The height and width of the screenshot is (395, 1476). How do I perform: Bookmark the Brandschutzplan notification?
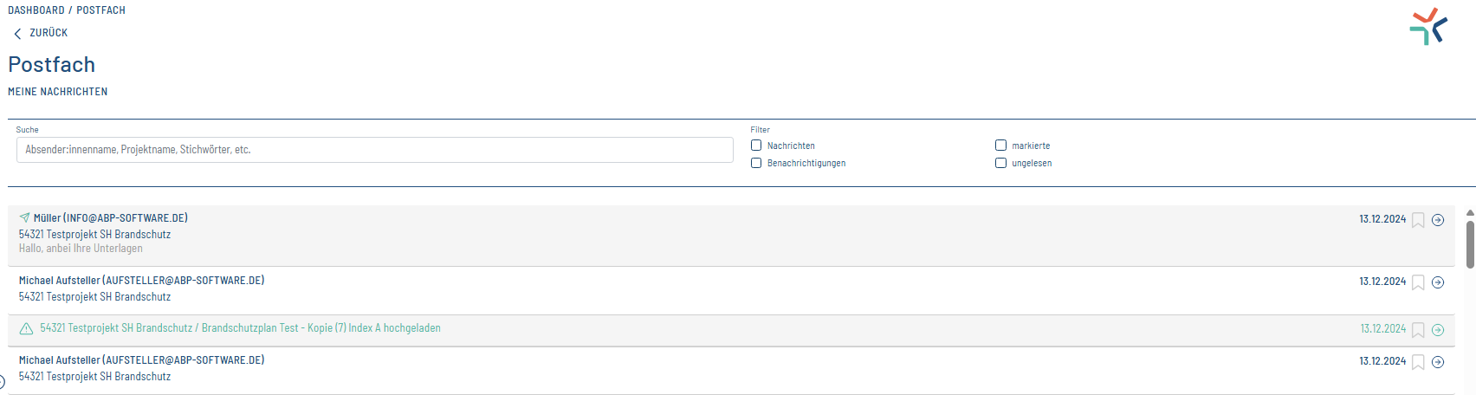coord(1418,330)
